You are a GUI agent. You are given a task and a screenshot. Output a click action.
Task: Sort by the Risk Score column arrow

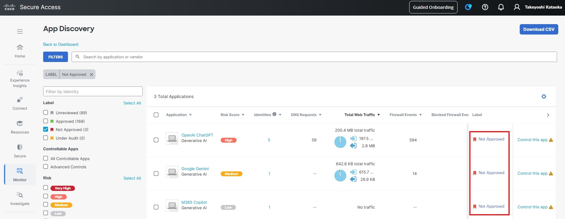[x=243, y=115]
